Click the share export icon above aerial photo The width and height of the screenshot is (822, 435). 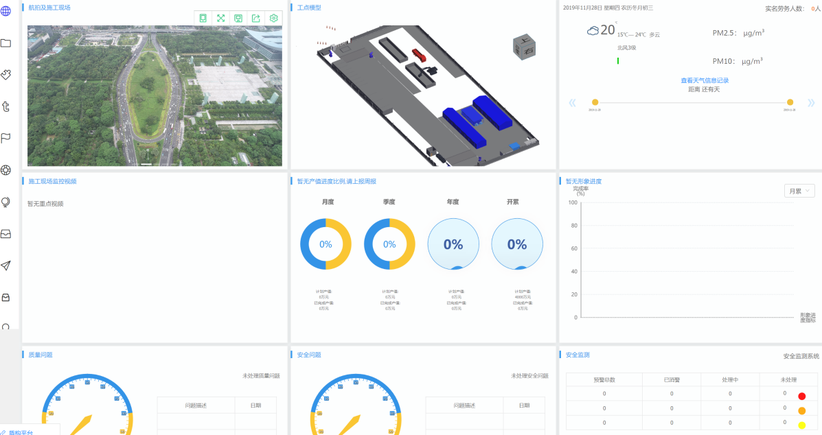pyautogui.click(x=256, y=18)
